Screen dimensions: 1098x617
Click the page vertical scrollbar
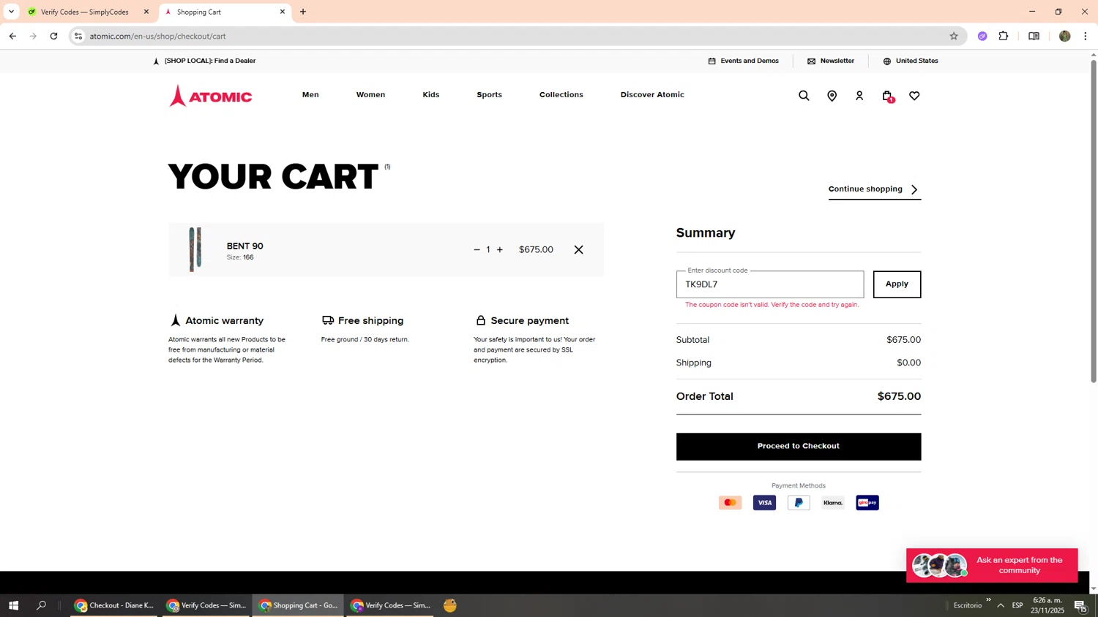point(1094,221)
